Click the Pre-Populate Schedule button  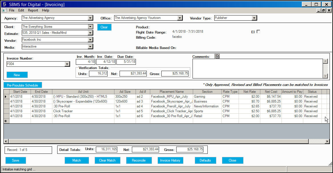(23, 85)
